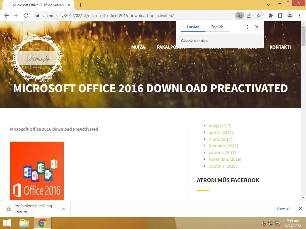This screenshot has width=306, height=229.
Task: Select the English tab in Translate popup
Action: [x=217, y=27]
